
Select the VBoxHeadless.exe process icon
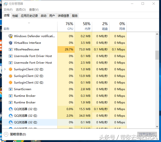click(x=11, y=49)
